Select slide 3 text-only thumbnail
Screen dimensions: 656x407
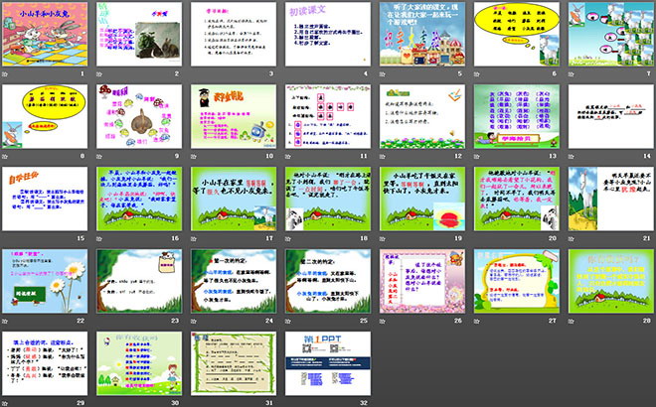click(x=234, y=35)
